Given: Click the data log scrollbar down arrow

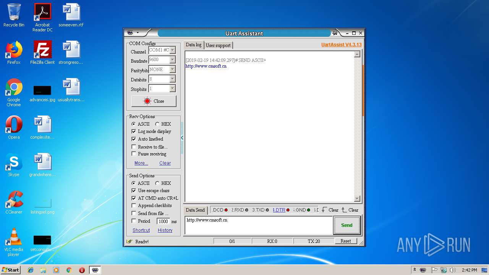Looking at the screenshot, I should point(357,199).
